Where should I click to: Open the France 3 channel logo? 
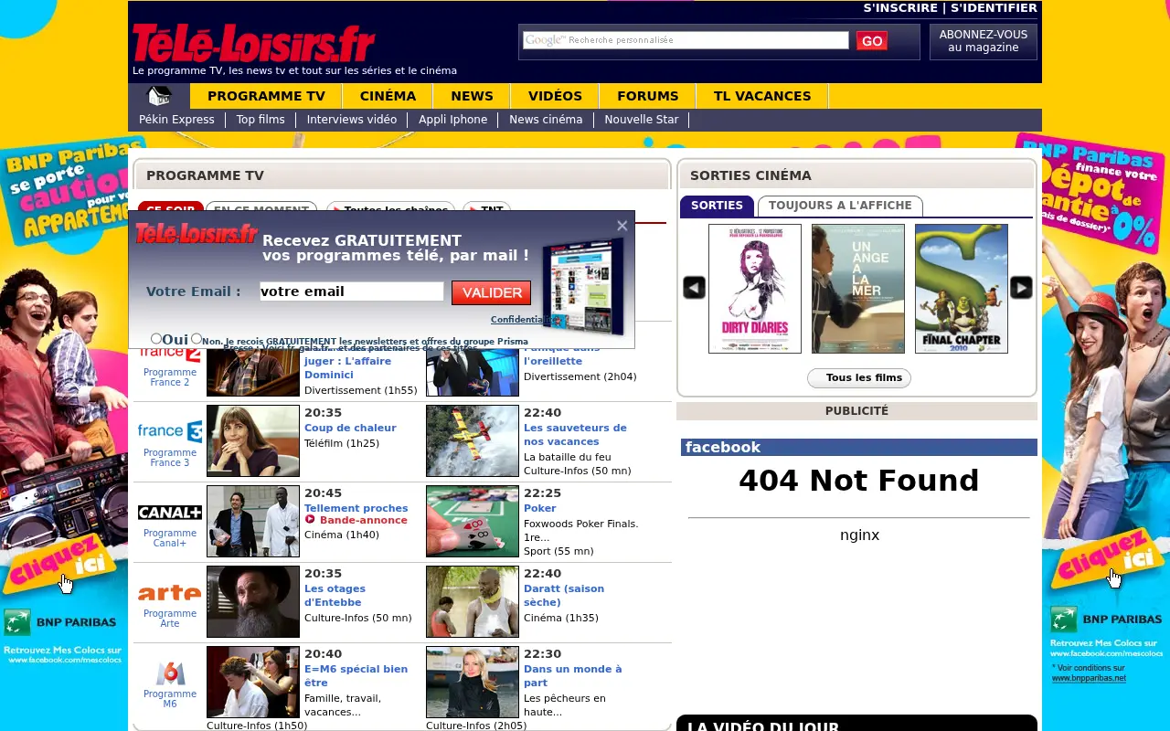coord(170,431)
